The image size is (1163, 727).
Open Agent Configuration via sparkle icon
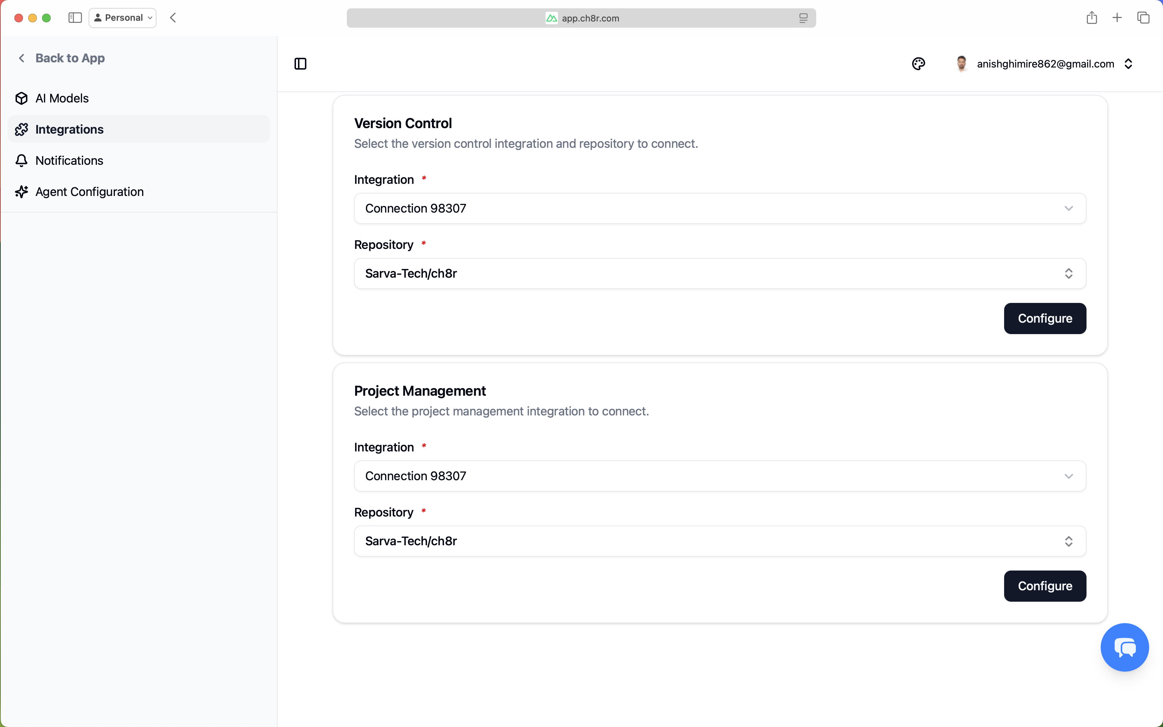(21, 191)
